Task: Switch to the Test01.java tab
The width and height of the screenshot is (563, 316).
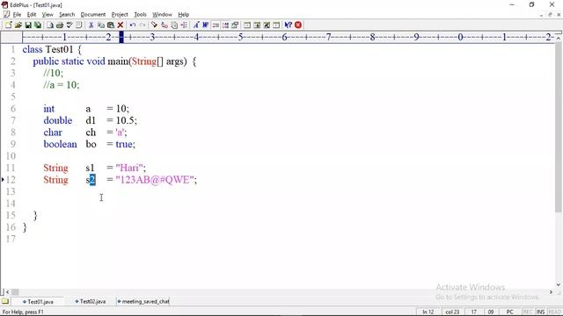Action: coord(38,302)
